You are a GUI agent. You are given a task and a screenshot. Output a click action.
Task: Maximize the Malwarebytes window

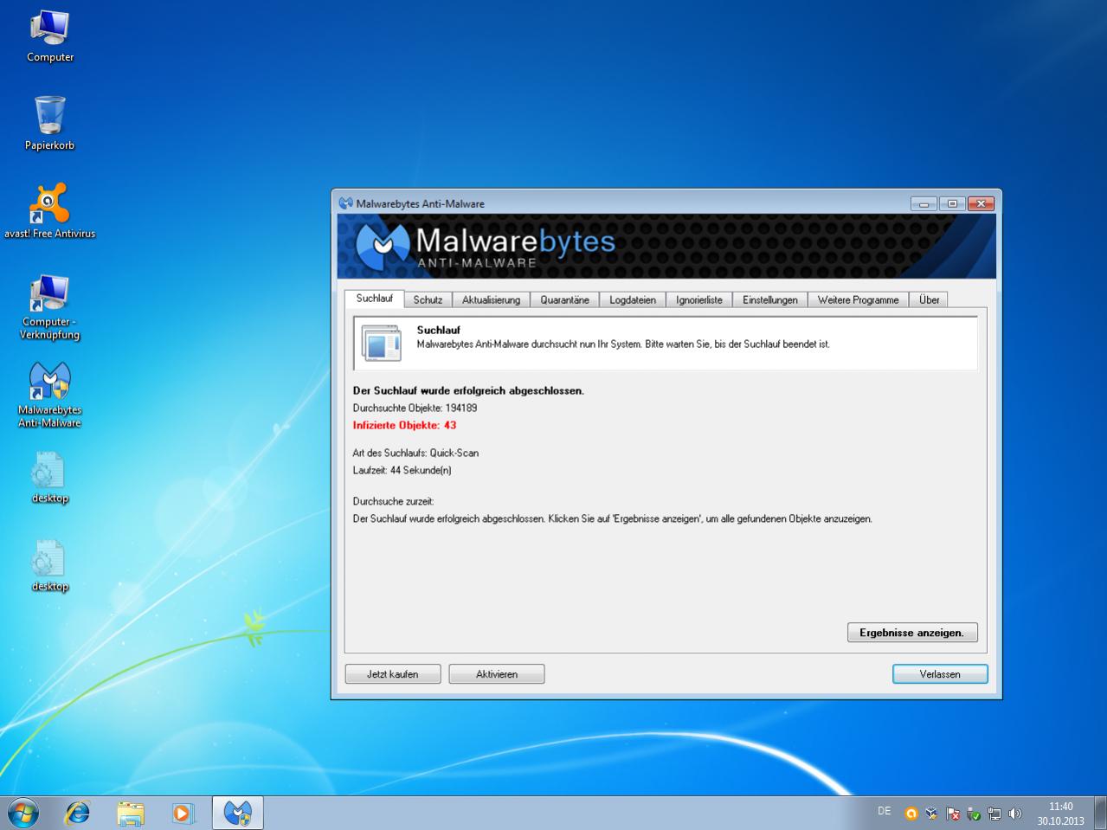coord(952,203)
